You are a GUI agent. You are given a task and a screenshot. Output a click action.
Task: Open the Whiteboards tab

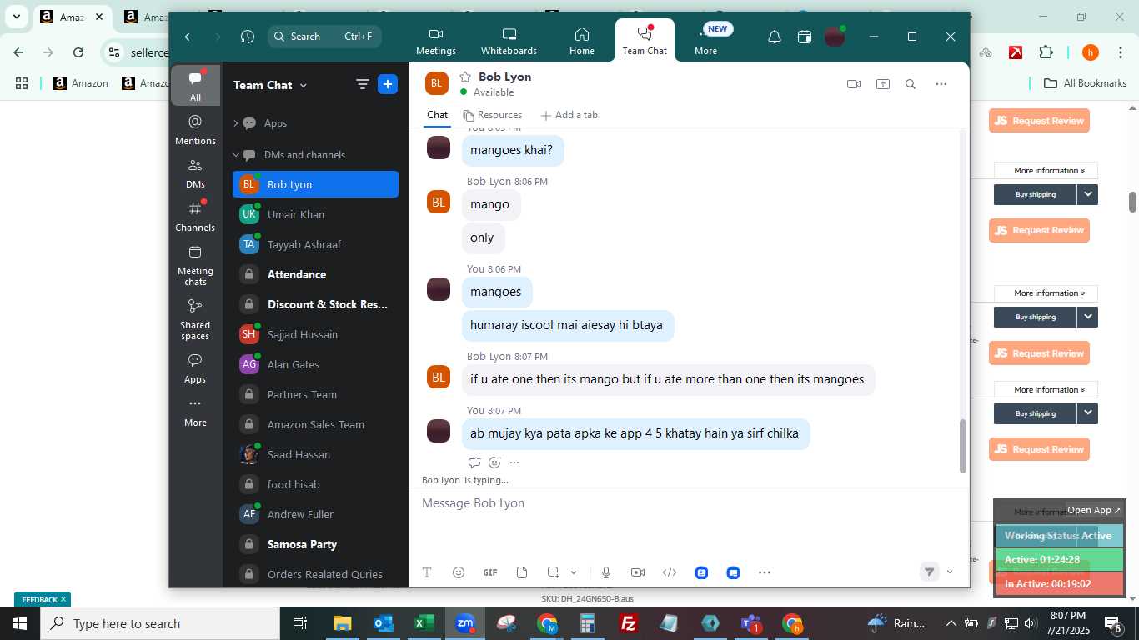(509, 41)
